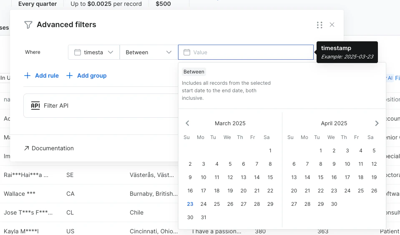
Task: Select April 20 in calendar
Action: click(294, 191)
